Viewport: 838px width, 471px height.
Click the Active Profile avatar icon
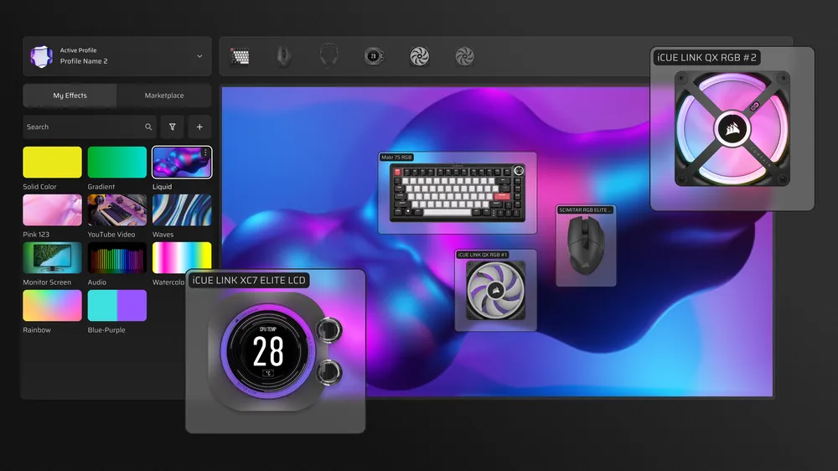coord(41,56)
